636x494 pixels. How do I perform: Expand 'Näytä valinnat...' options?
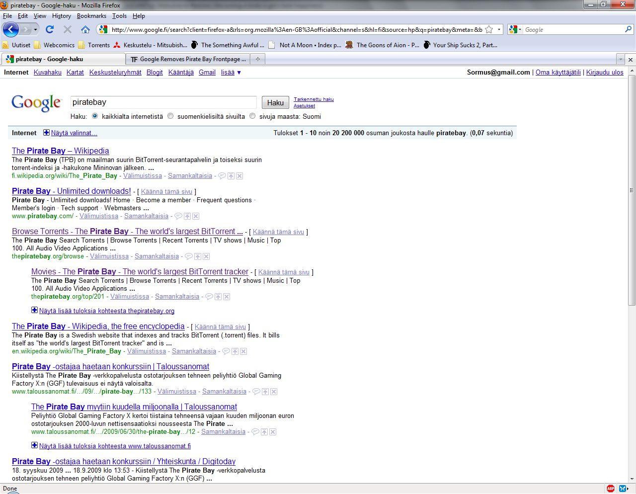click(x=74, y=133)
